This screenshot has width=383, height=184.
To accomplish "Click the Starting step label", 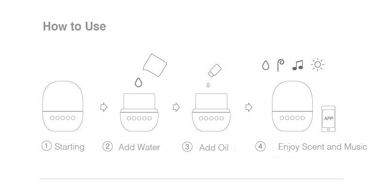I will coord(69,147).
